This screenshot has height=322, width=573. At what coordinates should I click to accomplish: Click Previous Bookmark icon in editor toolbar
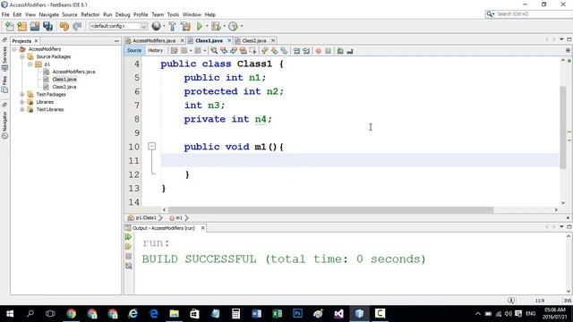[x=265, y=51]
